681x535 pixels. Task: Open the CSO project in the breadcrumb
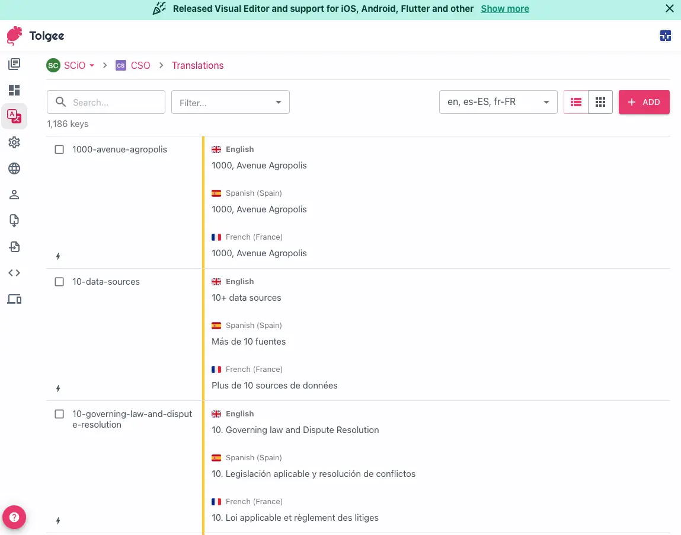(140, 65)
